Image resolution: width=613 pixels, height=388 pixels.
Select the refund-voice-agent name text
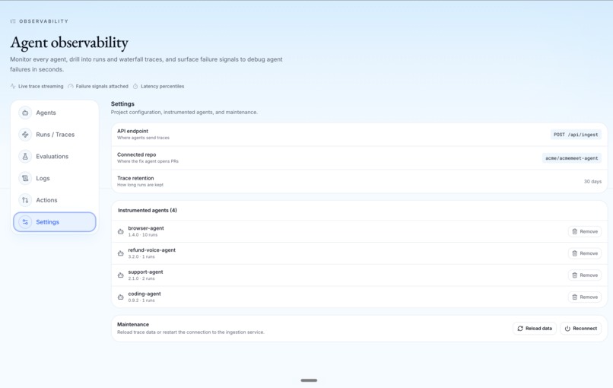pyautogui.click(x=151, y=250)
